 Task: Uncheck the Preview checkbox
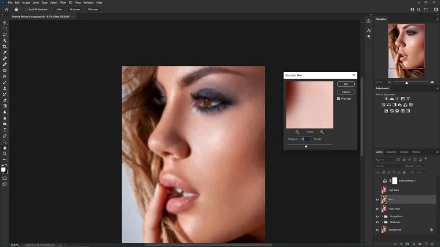tap(338, 99)
